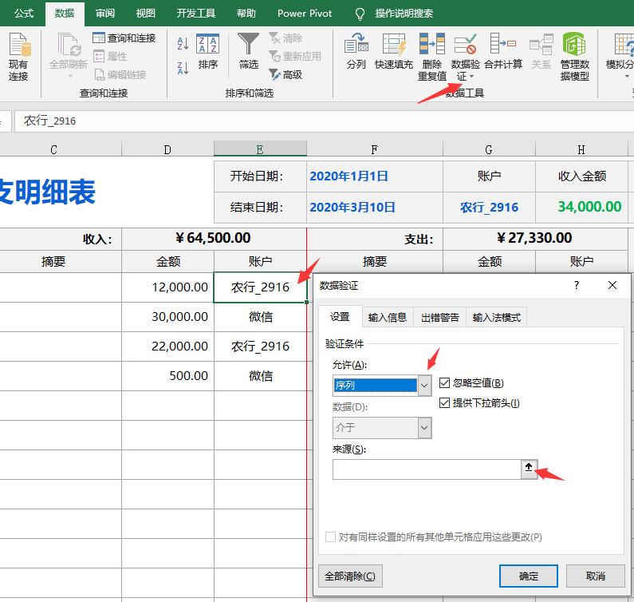Select column G header

[489, 149]
